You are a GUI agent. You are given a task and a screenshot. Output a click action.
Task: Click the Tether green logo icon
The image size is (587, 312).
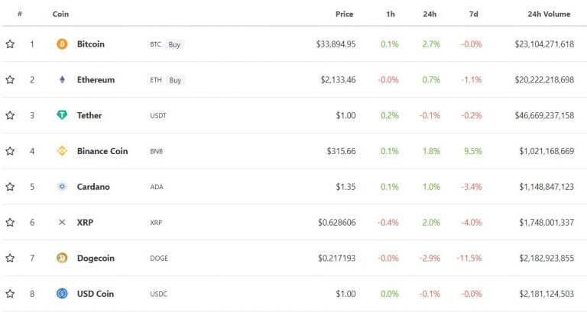62,115
